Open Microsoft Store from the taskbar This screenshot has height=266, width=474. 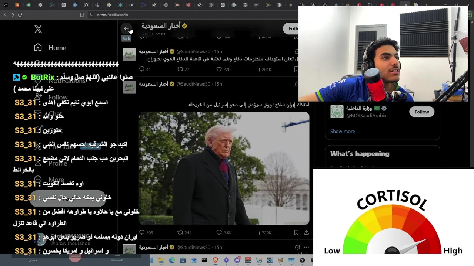tap(183, 260)
